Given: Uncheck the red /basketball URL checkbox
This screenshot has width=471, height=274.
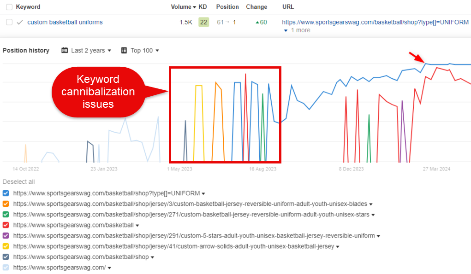Looking at the screenshot, I should 6,225.
